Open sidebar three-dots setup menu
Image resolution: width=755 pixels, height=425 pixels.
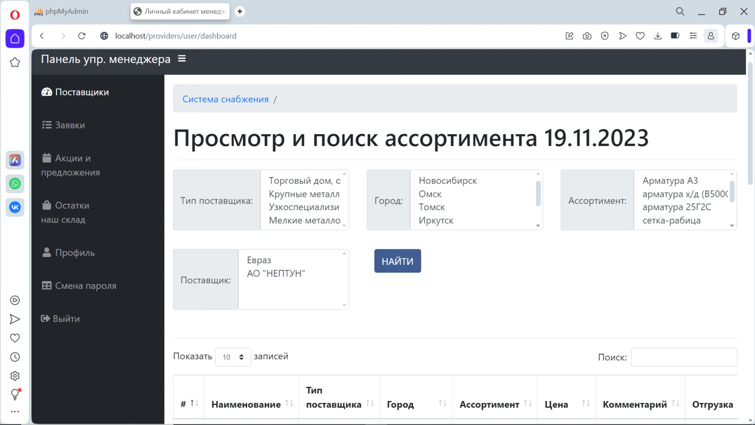click(15, 412)
